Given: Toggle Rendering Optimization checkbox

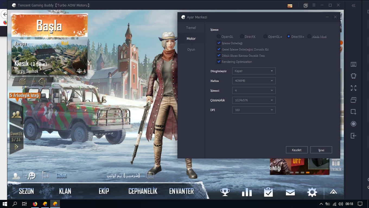Looking at the screenshot, I should [x=219, y=61].
